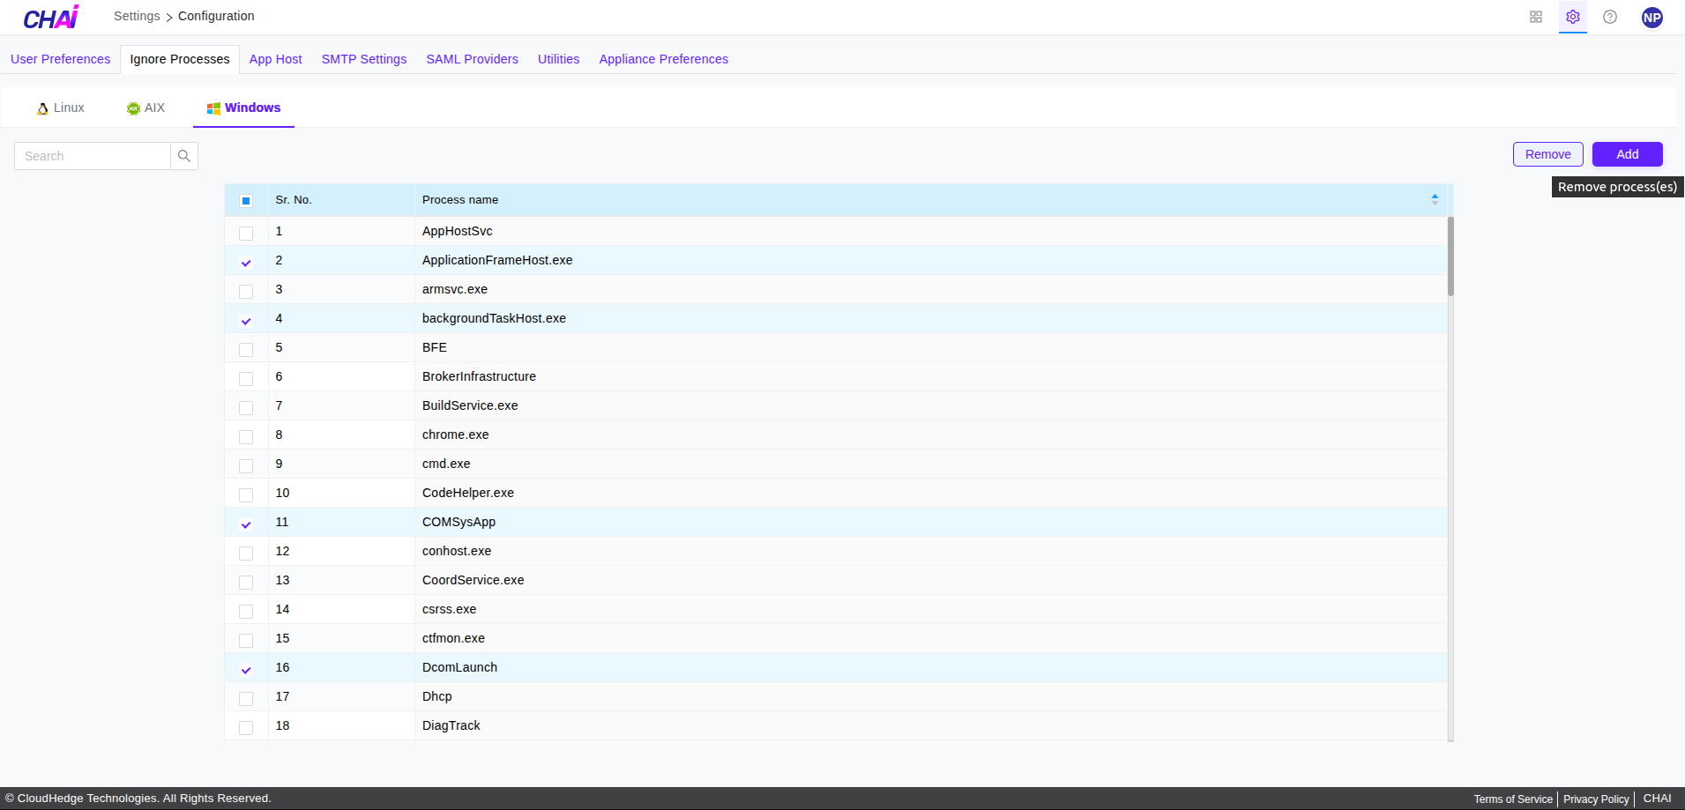Viewport: 1685px width, 810px height.
Task: Open the User Preferences tab
Action: [x=60, y=59]
